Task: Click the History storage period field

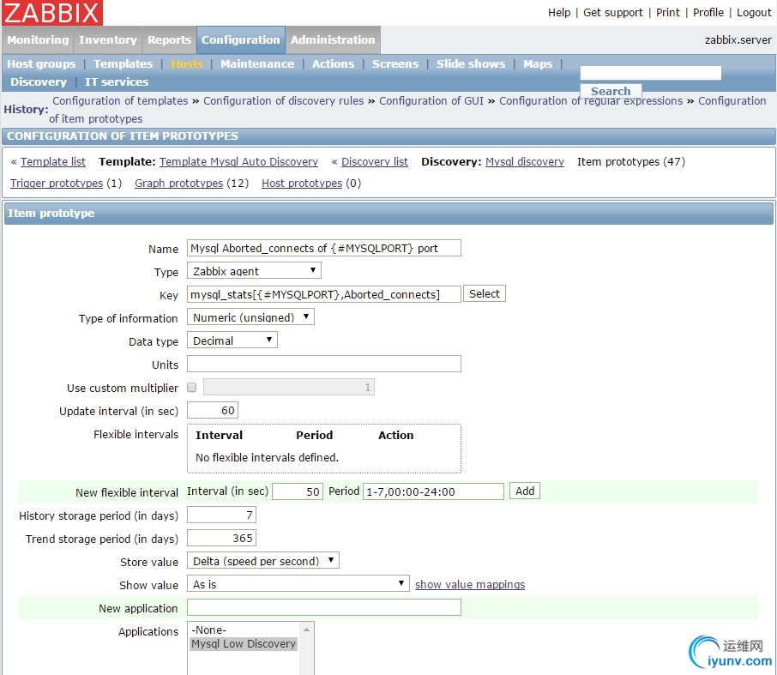Action: 221,515
